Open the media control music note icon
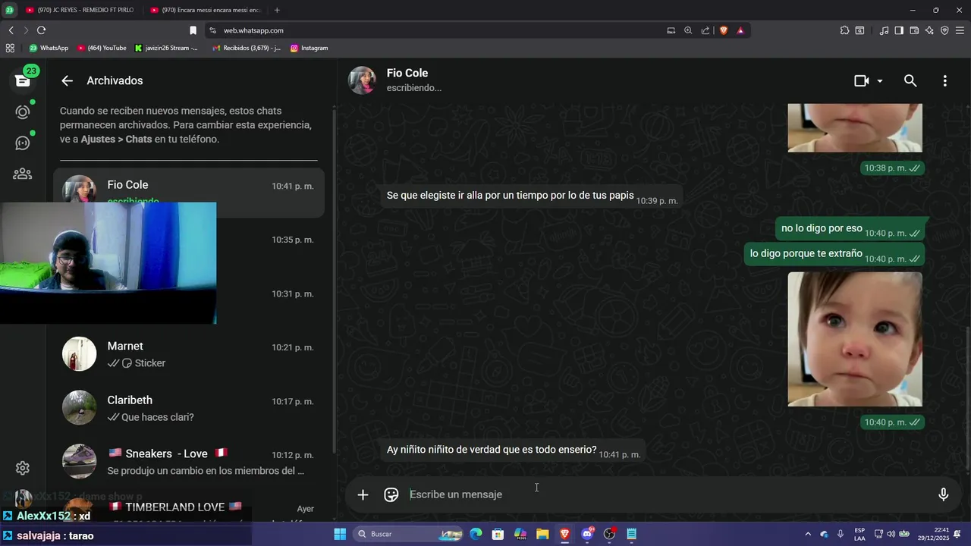 coord(884,30)
